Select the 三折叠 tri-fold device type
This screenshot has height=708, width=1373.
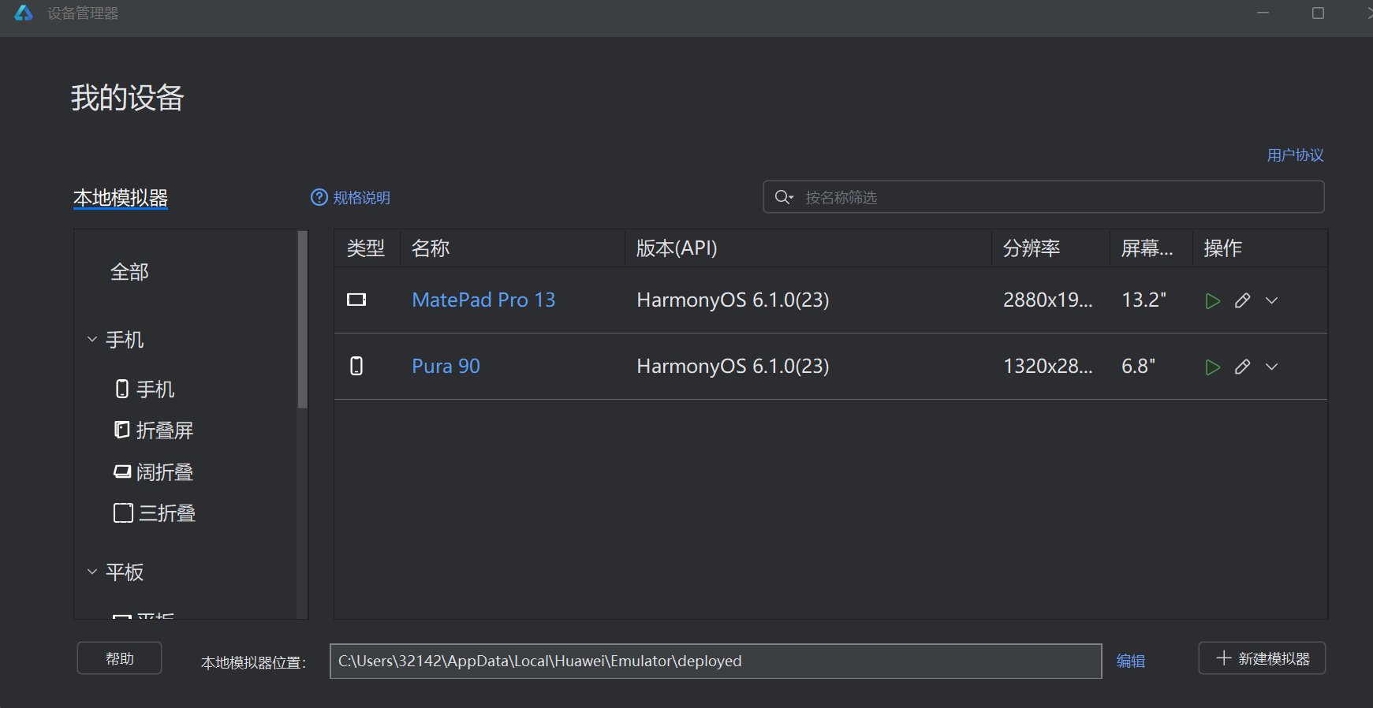pyautogui.click(x=155, y=513)
